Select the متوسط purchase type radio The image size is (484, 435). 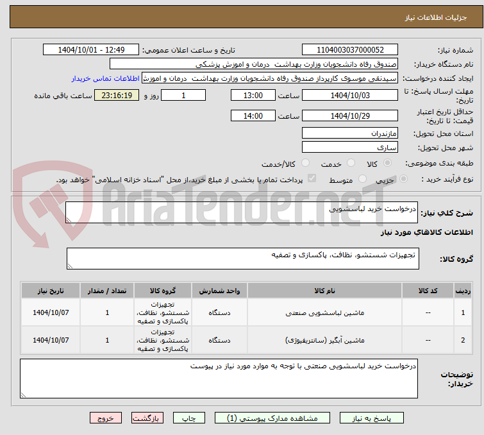click(x=362, y=178)
